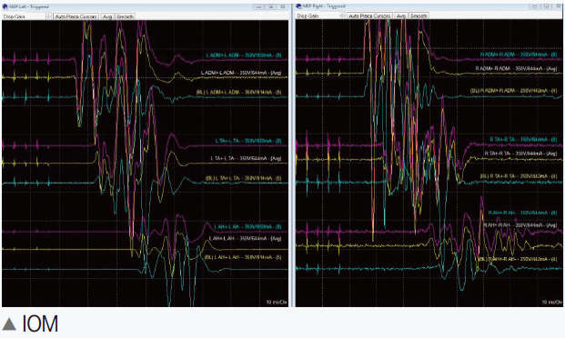Image resolution: width=565 pixels, height=338 pixels.
Task: Click Auto Place Cursors in MEP Right window
Action: (x=369, y=15)
